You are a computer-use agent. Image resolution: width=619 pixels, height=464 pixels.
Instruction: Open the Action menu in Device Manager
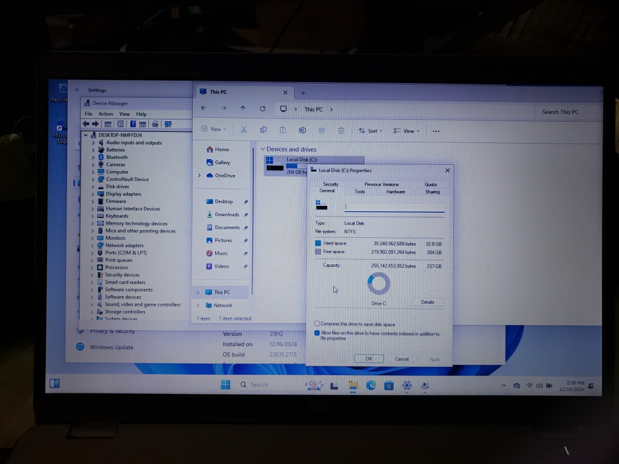click(x=106, y=114)
